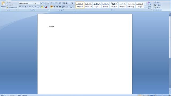
Task: Click the paragraph shading paint bucket icon
Action: (x=67, y=7)
